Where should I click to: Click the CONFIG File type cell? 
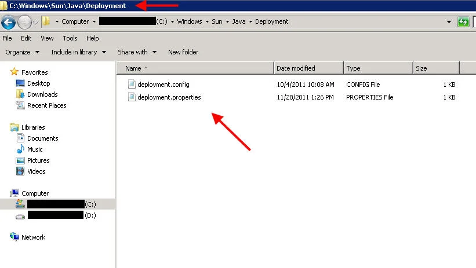(363, 85)
